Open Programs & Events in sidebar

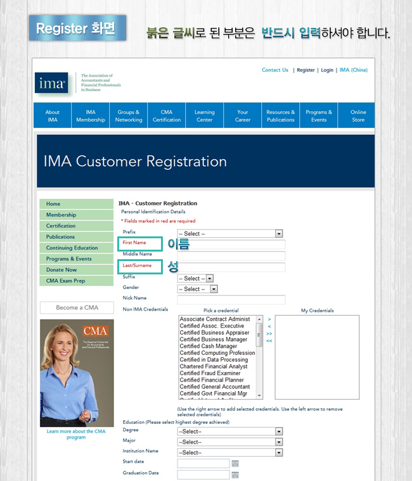click(77, 259)
